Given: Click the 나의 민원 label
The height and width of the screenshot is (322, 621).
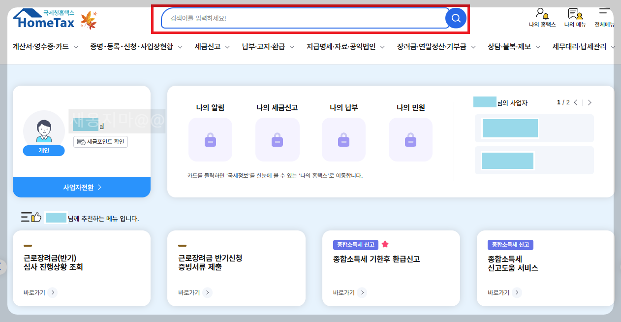Looking at the screenshot, I should (x=410, y=107).
